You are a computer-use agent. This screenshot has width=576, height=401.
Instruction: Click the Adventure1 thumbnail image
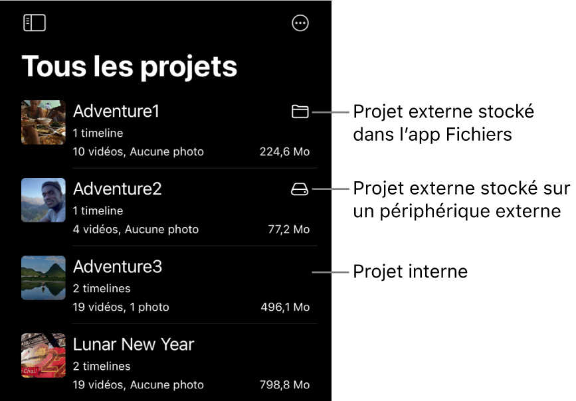[x=43, y=122]
